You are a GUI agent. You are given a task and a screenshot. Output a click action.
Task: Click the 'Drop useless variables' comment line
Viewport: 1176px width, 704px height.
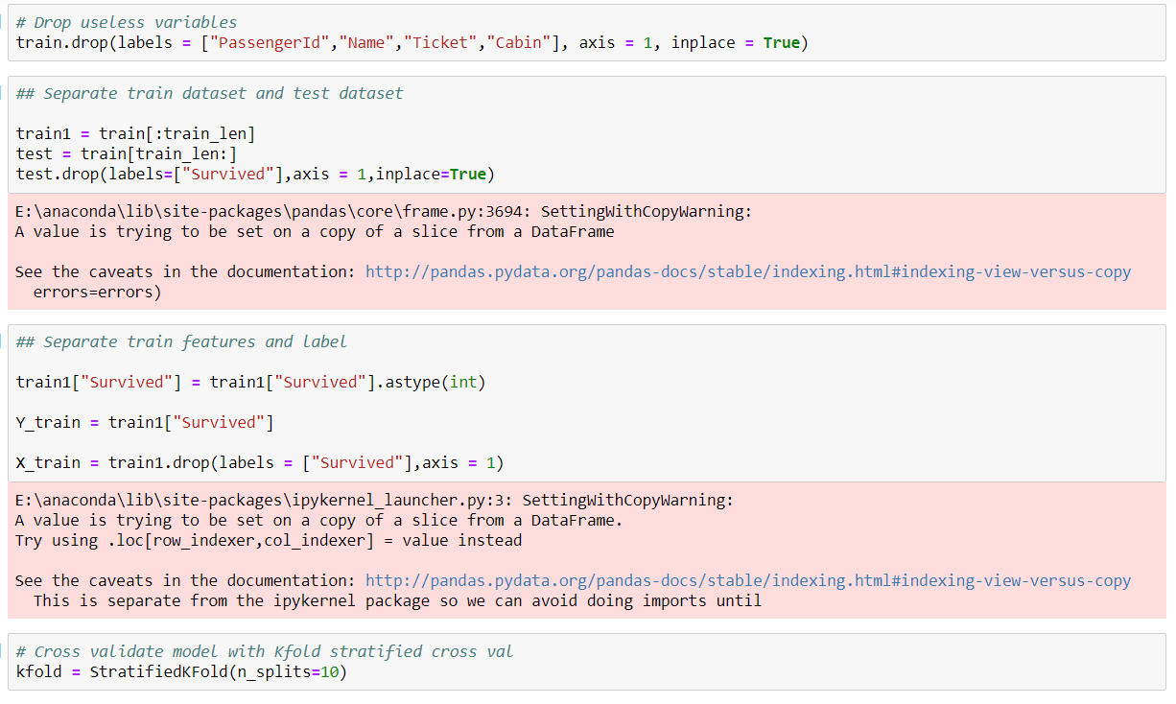click(127, 22)
